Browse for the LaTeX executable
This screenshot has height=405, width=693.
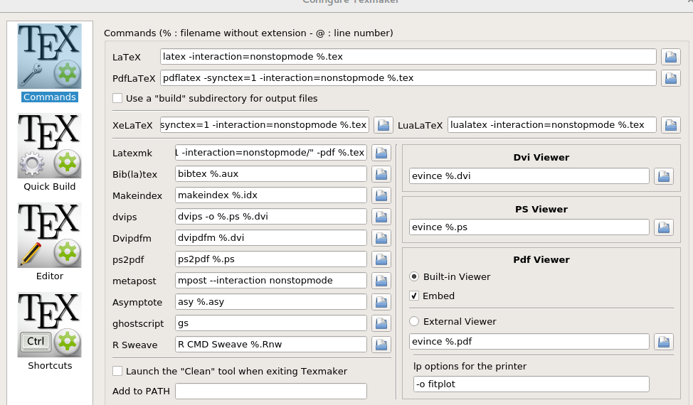[670, 57]
